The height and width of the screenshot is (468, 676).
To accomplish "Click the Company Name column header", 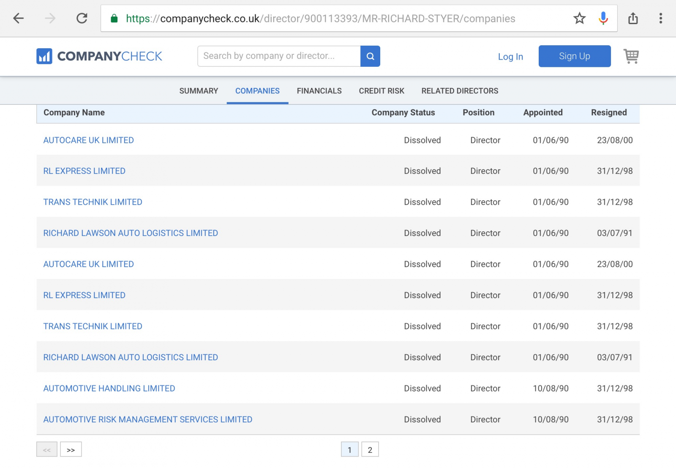I will [x=74, y=112].
